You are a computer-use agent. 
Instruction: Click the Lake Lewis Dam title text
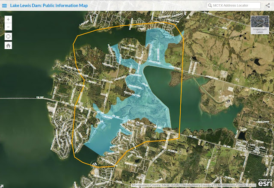(x=49, y=6)
